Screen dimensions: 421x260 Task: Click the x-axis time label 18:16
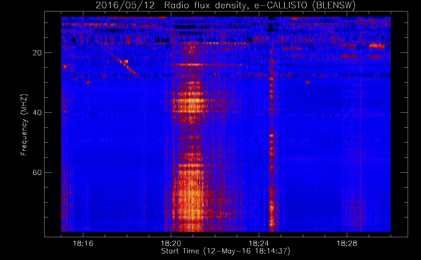83,244
